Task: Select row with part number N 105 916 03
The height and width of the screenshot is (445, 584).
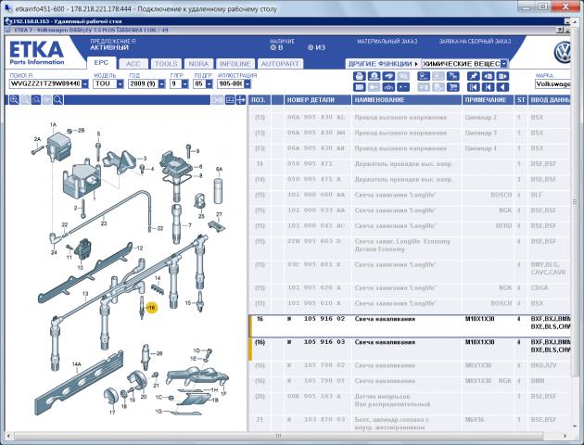Action: [x=410, y=350]
